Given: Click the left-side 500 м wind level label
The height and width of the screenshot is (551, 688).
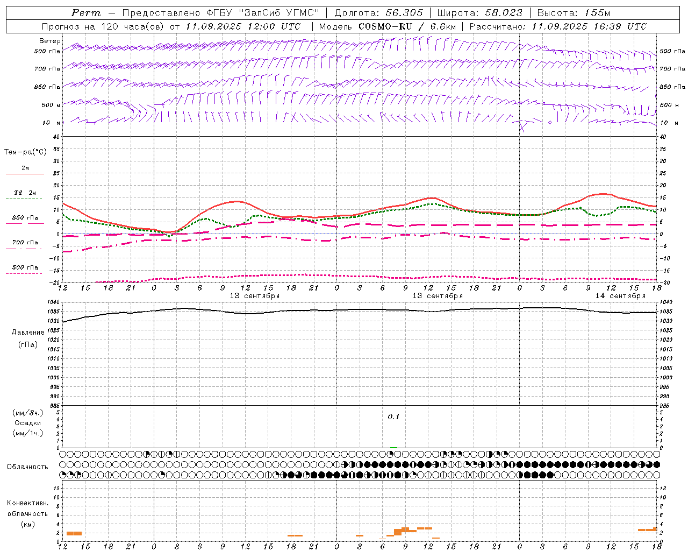Looking at the screenshot, I should click(51, 105).
